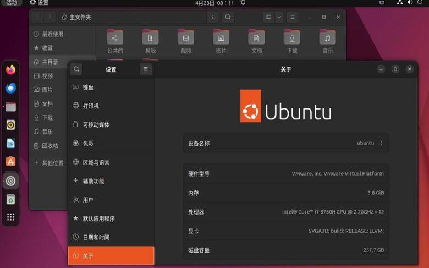Screen dimensions: 429x268
Task: Click the 硬件型号 VMware value text
Action: (x=338, y=173)
